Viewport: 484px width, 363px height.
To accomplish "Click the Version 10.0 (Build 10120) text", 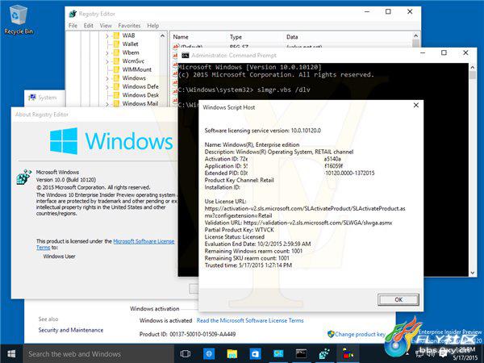I will tap(66, 180).
